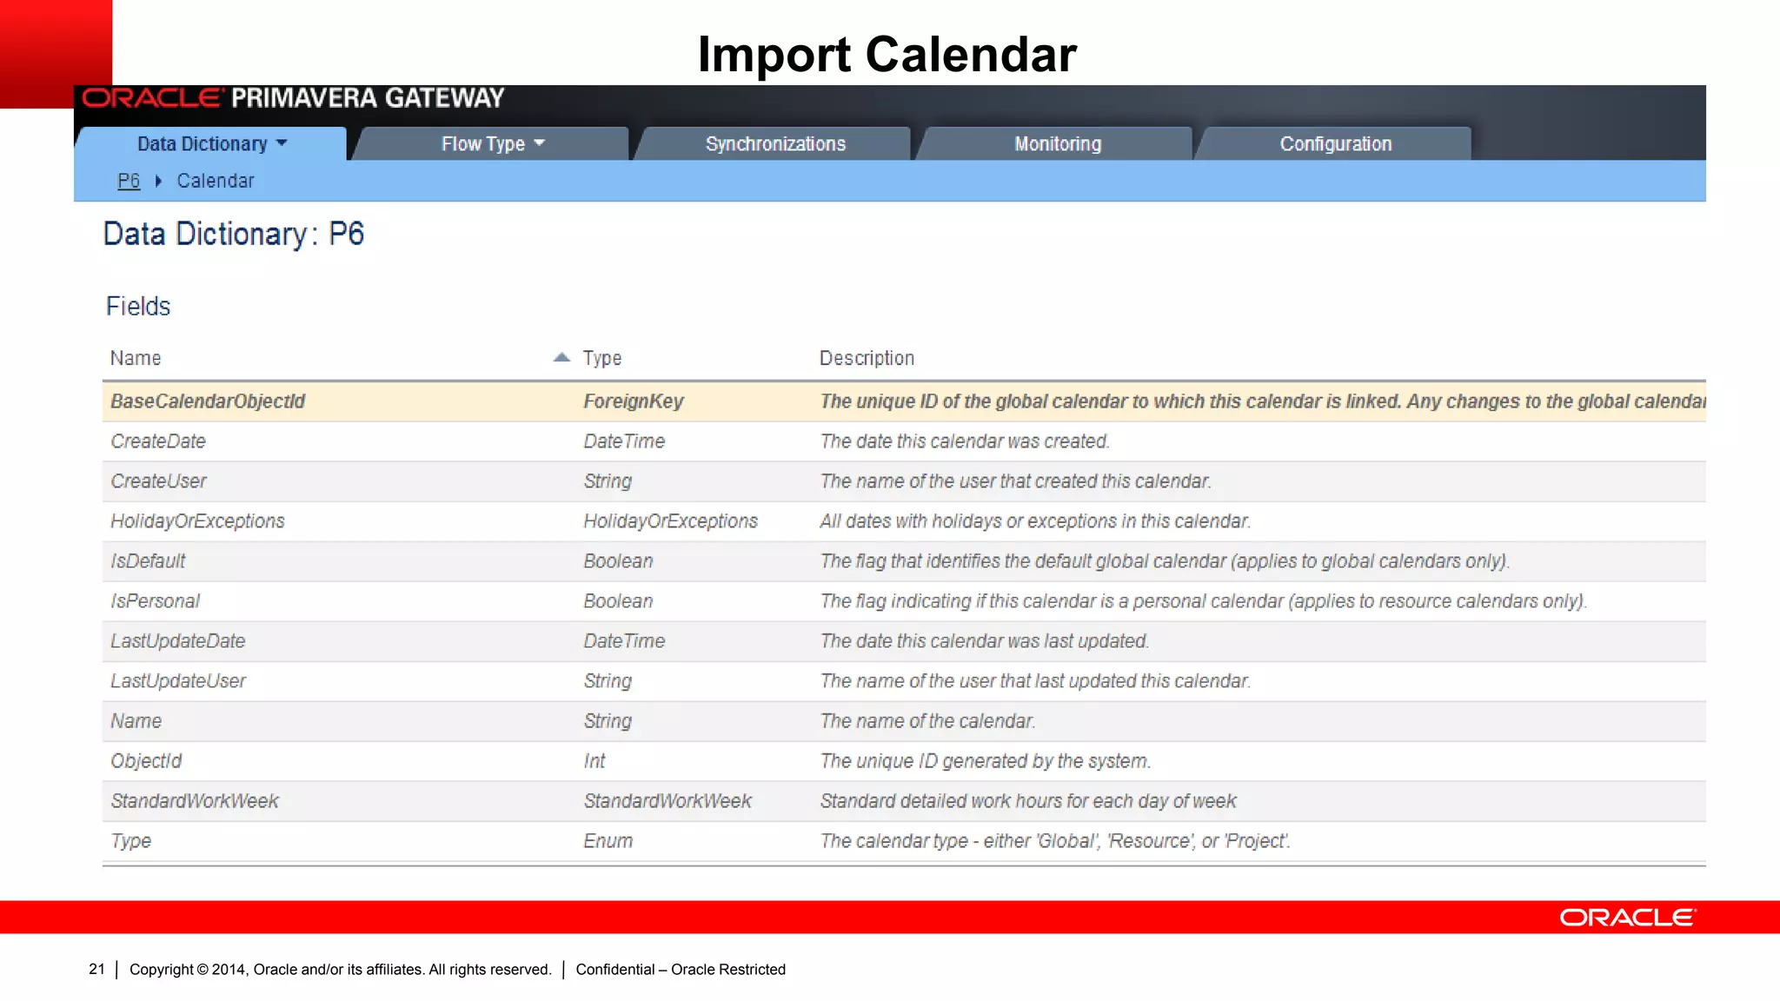This screenshot has width=1780, height=1001.
Task: Follow the P6 breadcrumb link
Action: coord(129,181)
